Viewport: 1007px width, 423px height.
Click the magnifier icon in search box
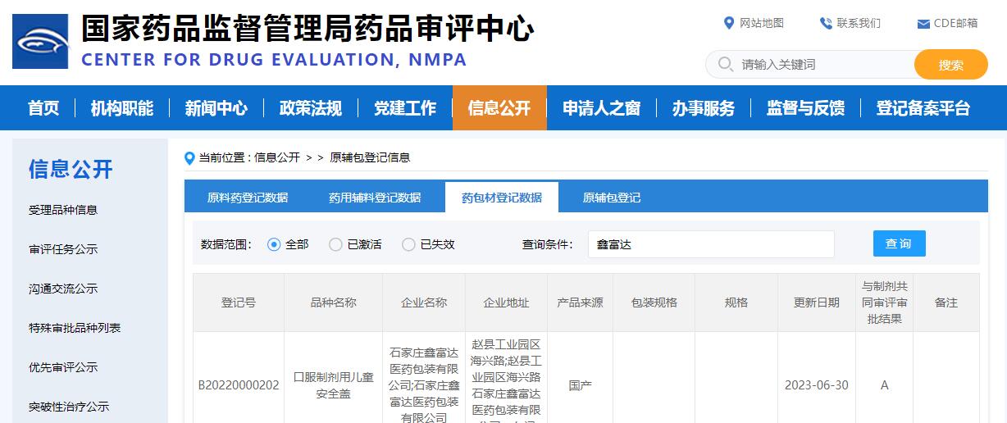[725, 64]
